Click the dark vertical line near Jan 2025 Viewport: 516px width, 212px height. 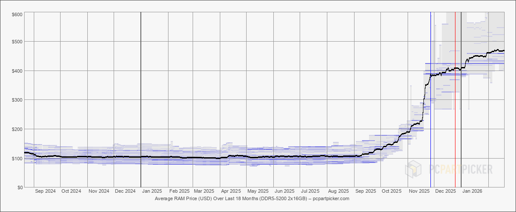coord(141,99)
